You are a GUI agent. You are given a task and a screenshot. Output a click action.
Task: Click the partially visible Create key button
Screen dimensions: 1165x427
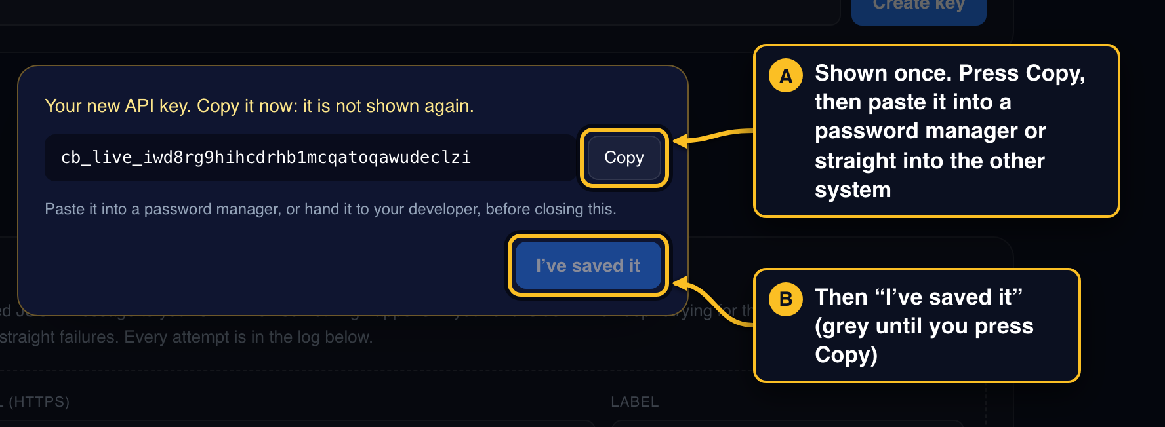pos(918,10)
